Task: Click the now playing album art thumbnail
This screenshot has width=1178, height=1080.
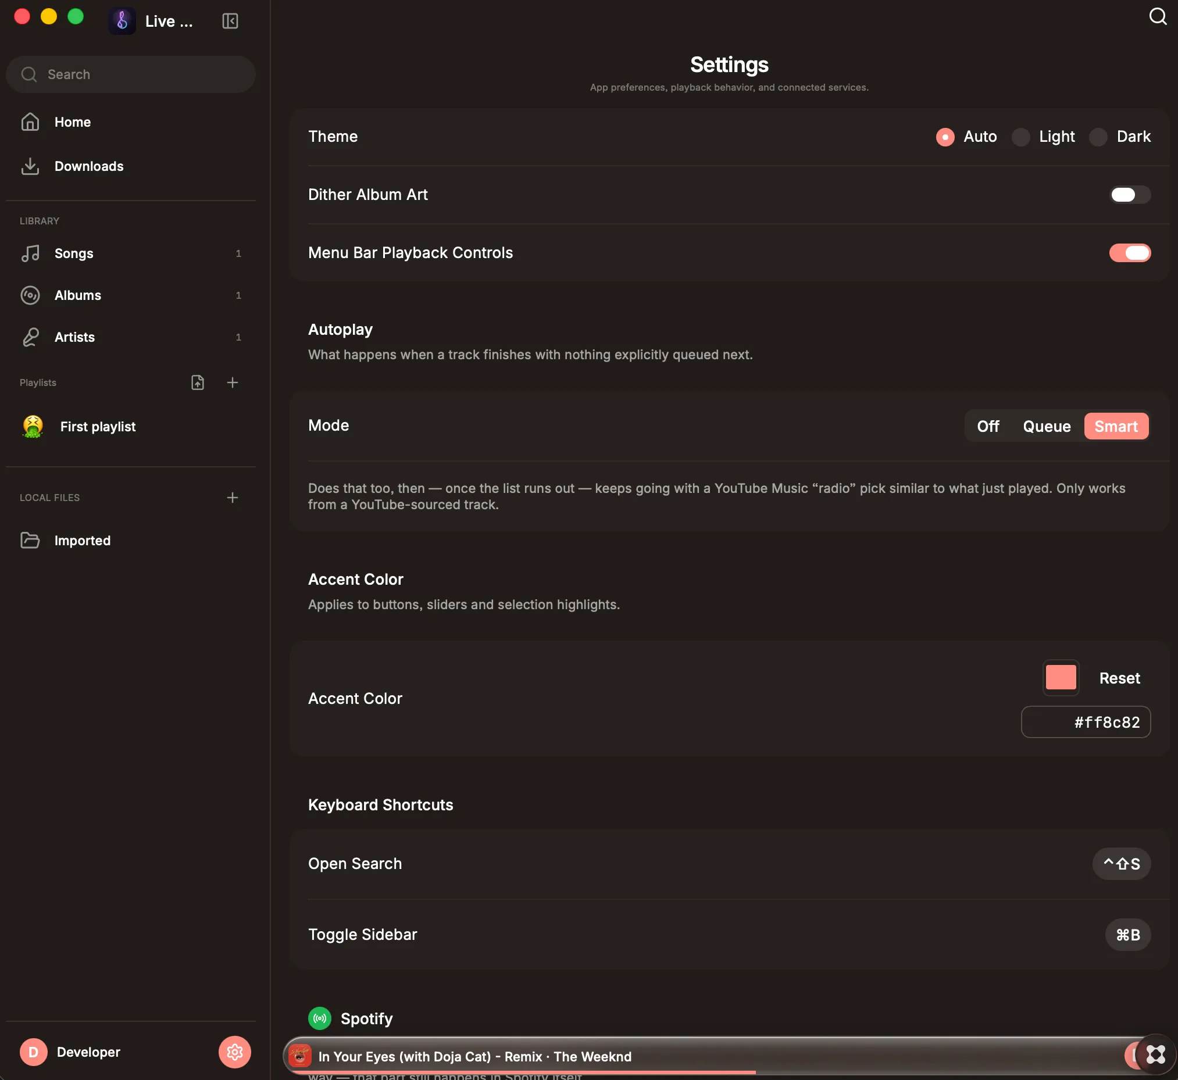Action: coord(299,1057)
